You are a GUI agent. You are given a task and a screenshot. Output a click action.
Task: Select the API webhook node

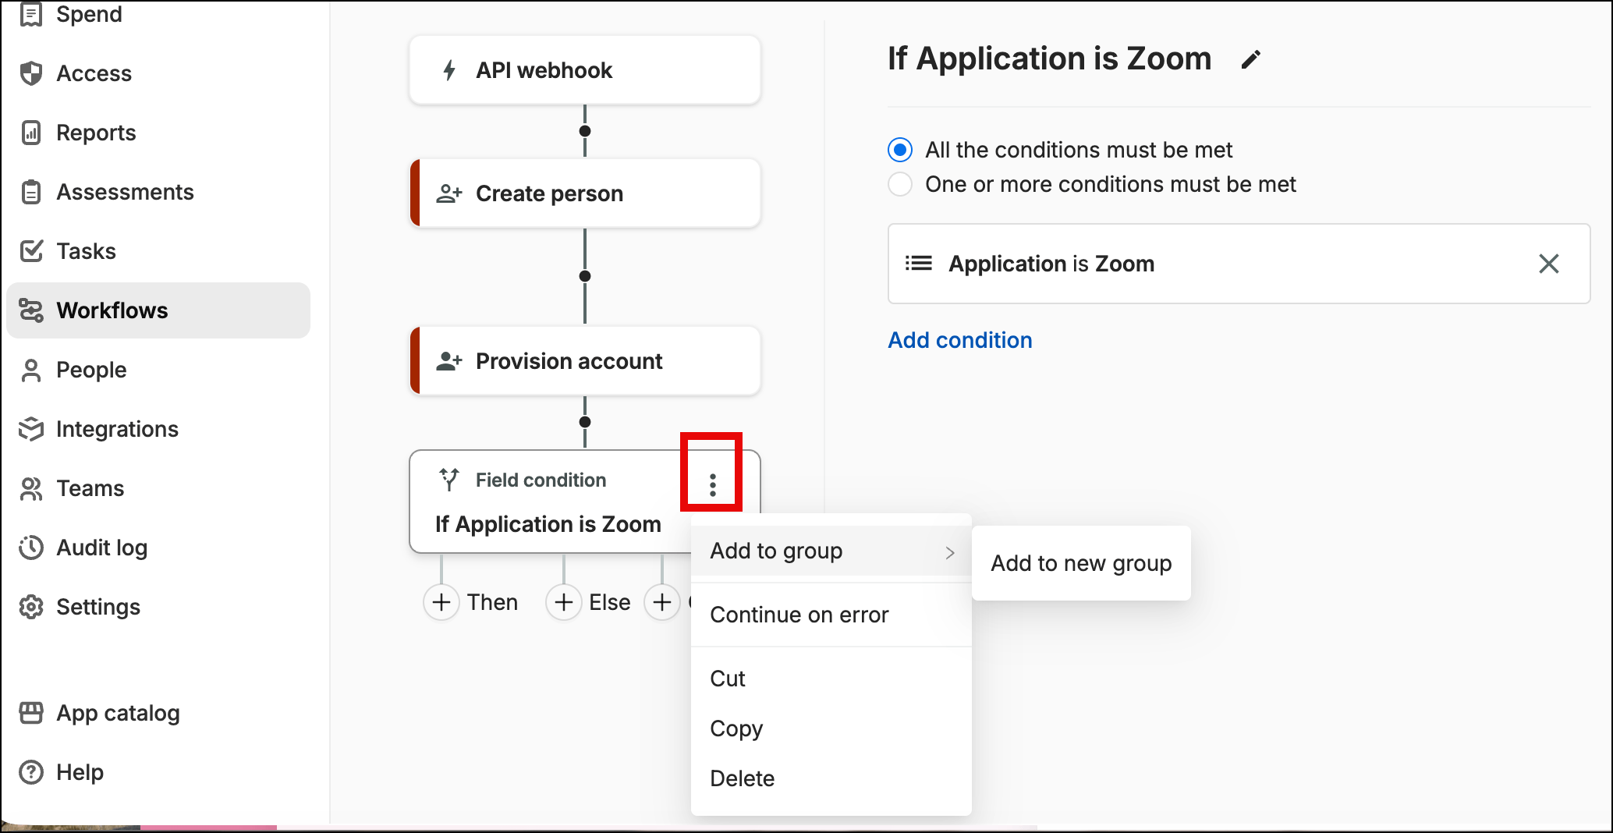[585, 70]
